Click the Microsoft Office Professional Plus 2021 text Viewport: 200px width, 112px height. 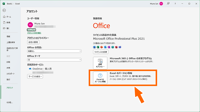tap(119, 39)
